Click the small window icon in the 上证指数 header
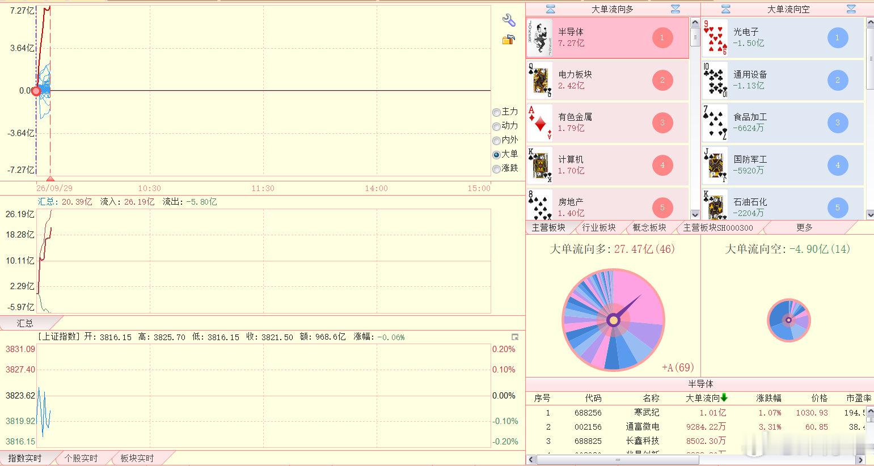874x466 pixels. point(515,337)
